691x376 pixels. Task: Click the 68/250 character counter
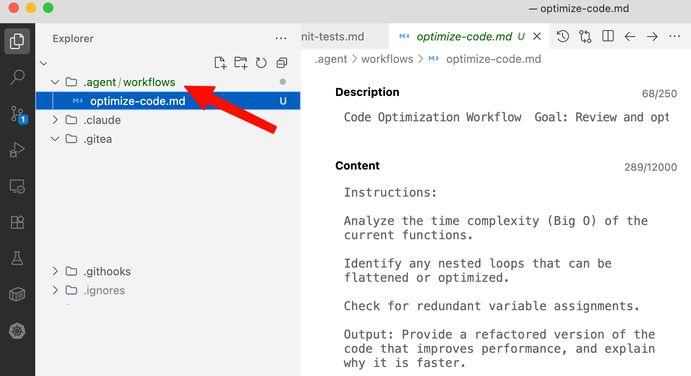pos(659,94)
